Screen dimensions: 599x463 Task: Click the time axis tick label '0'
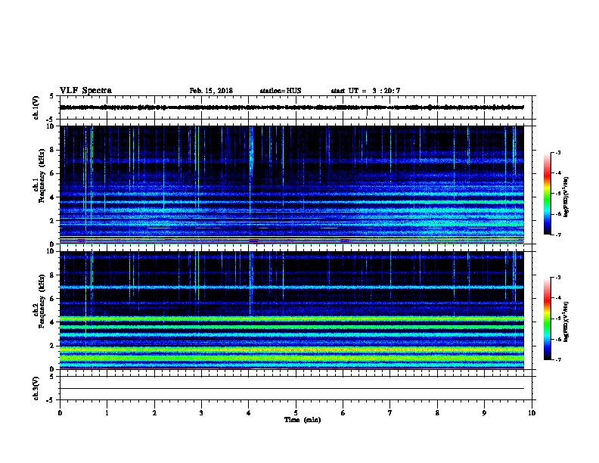click(60, 412)
